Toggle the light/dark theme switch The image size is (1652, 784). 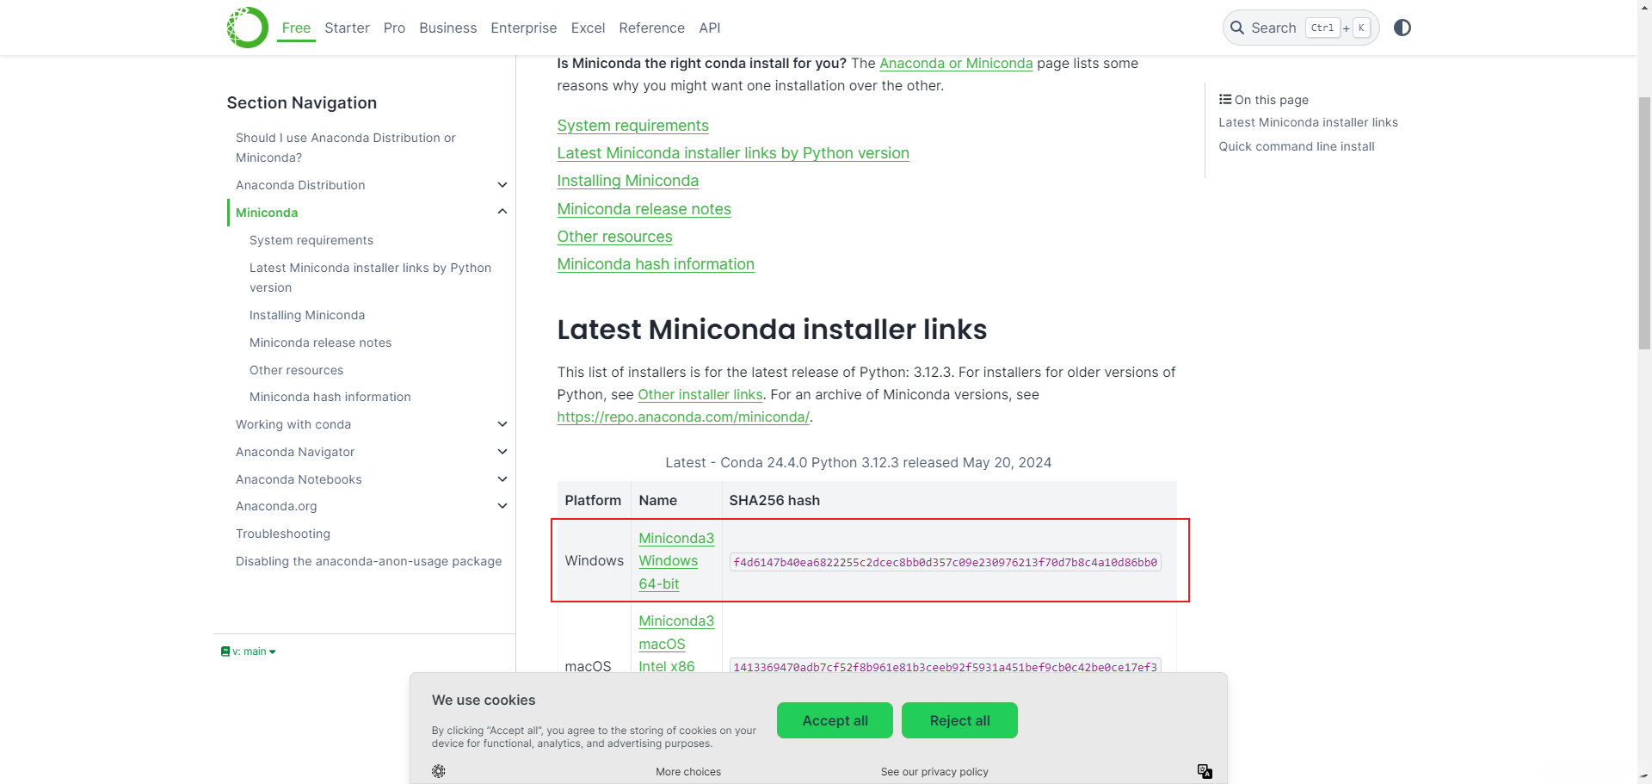1402,28
